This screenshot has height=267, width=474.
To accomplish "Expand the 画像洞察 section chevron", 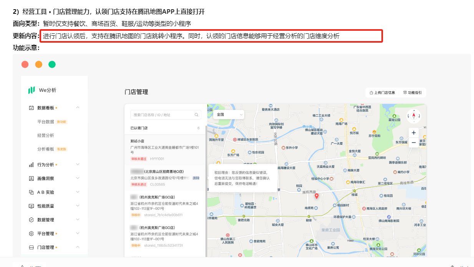I will tap(78, 179).
